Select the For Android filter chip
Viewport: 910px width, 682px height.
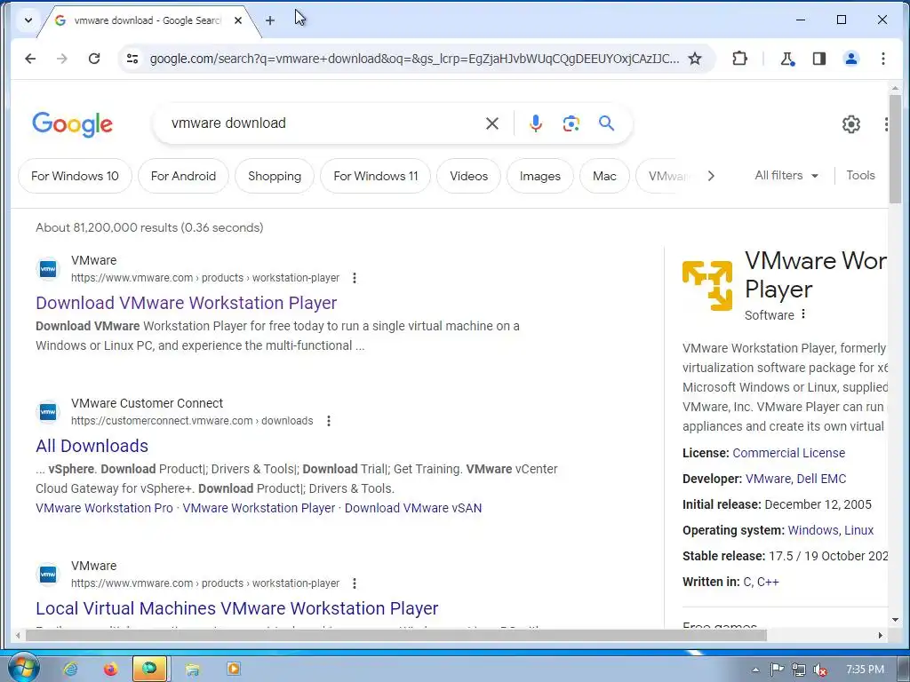[x=183, y=176]
